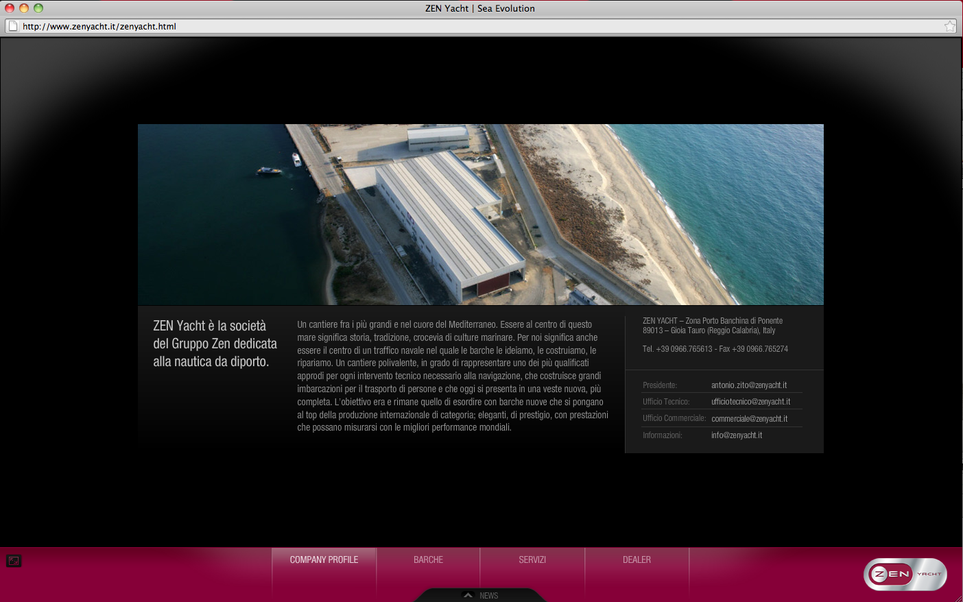The width and height of the screenshot is (963, 602).
Task: Click the fullscreen icon in the bottom-left corner
Action: click(x=14, y=561)
